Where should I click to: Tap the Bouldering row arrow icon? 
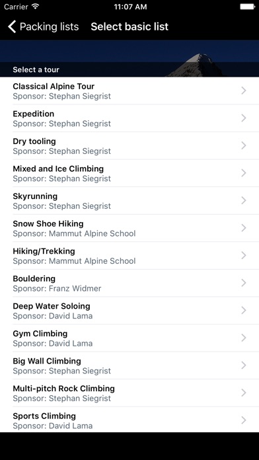pos(243,283)
